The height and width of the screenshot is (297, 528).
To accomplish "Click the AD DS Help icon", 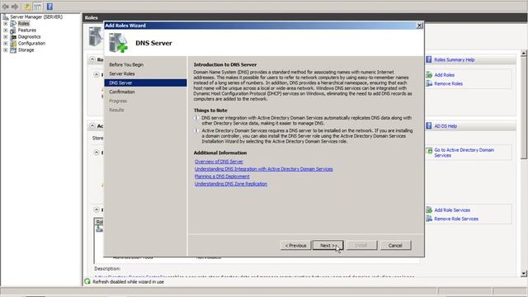I will click(x=429, y=125).
